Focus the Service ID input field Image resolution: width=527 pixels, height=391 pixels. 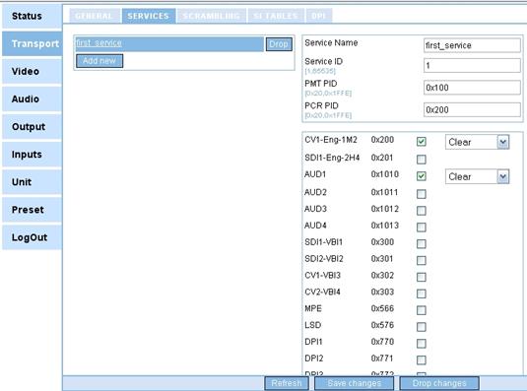coord(472,66)
